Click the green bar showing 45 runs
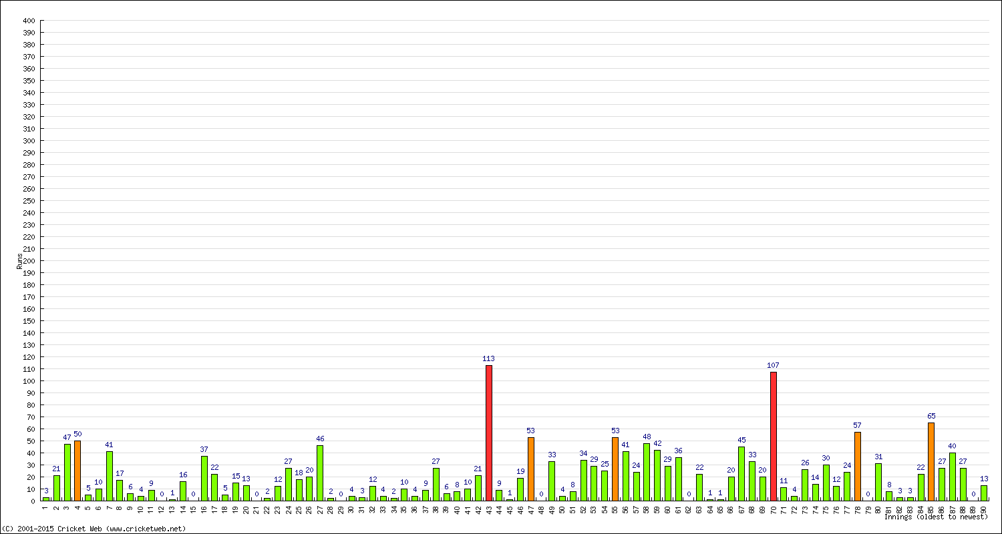This screenshot has height=534, width=1002. [x=741, y=474]
